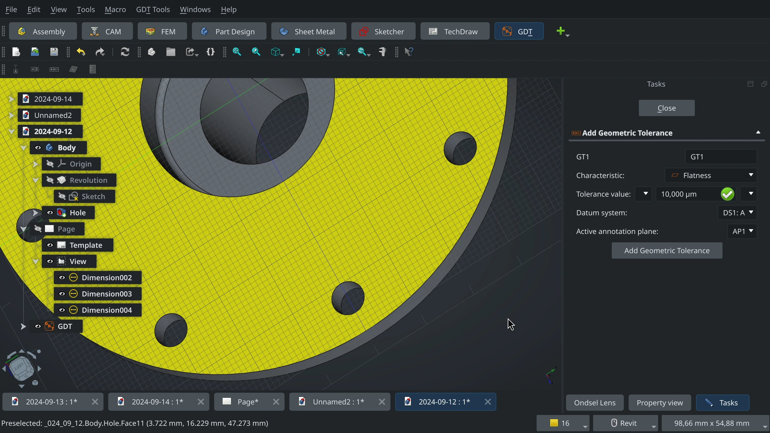
Task: Expand the Hole tree node
Action: [35, 213]
